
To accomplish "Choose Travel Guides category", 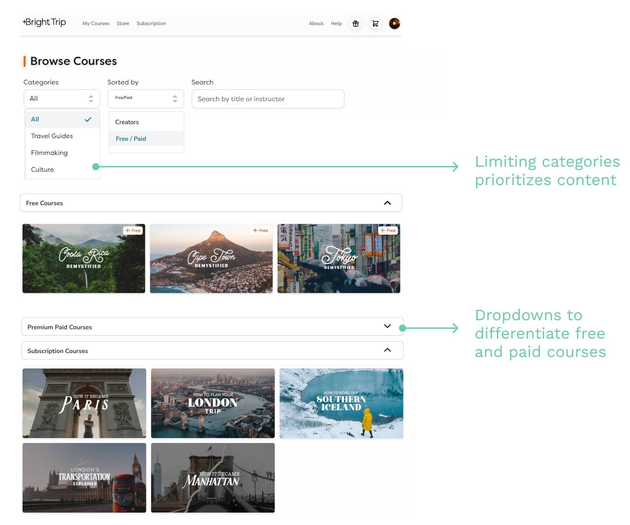I will tap(52, 136).
